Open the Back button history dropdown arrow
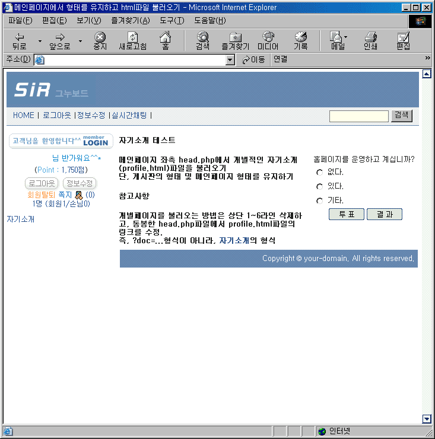This screenshot has height=439, width=435. click(x=40, y=42)
